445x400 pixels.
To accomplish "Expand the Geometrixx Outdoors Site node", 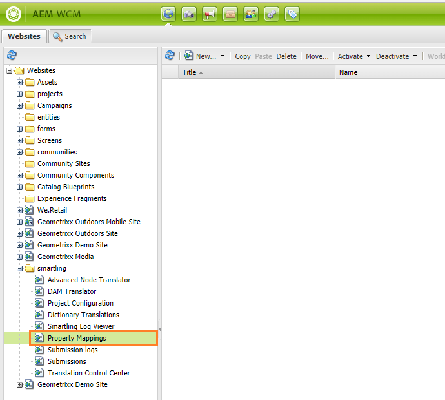I will point(19,234).
